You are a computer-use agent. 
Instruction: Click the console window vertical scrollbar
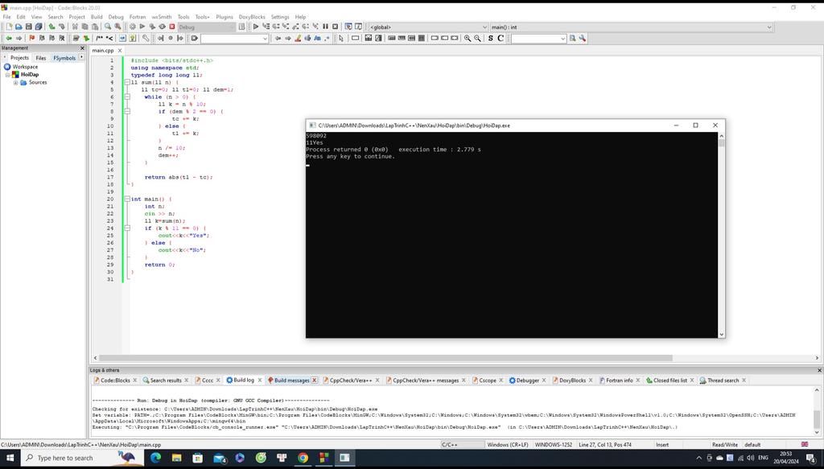[x=722, y=235]
